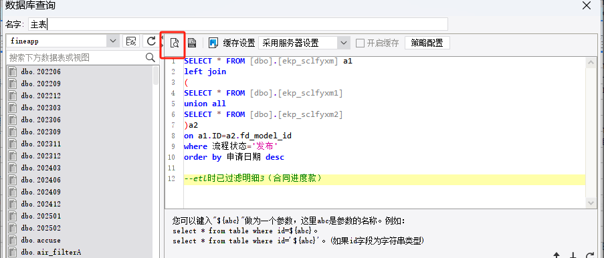
Task: Click the 搜索下方数据表或视图 search field
Action: coord(76,57)
